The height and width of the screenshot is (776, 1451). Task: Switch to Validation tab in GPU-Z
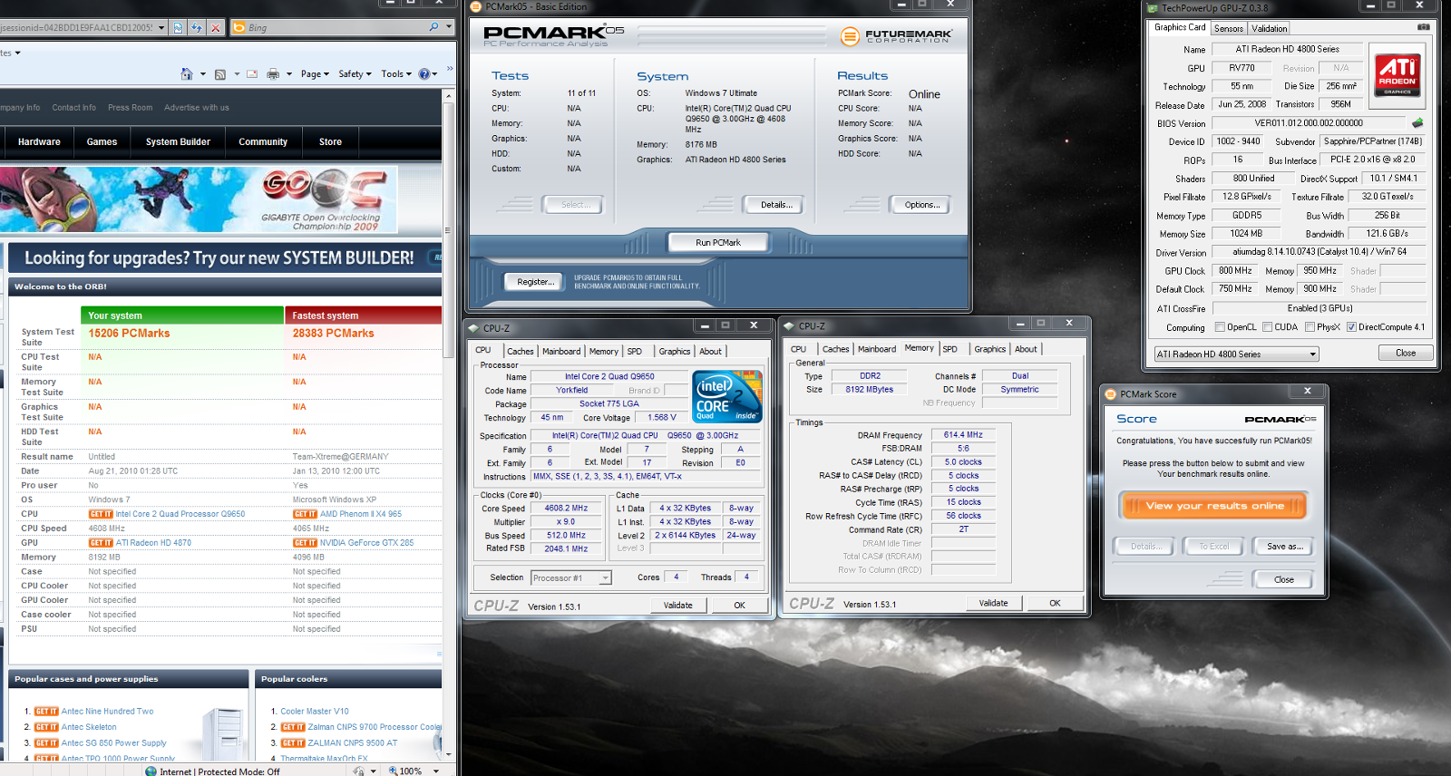point(1269,28)
